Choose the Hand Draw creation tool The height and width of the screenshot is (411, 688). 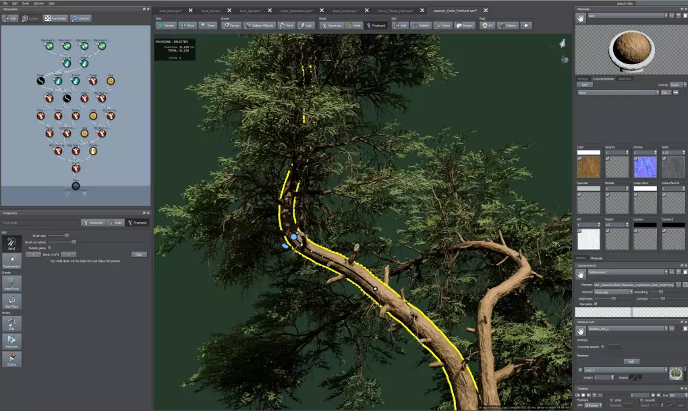pyautogui.click(x=11, y=283)
